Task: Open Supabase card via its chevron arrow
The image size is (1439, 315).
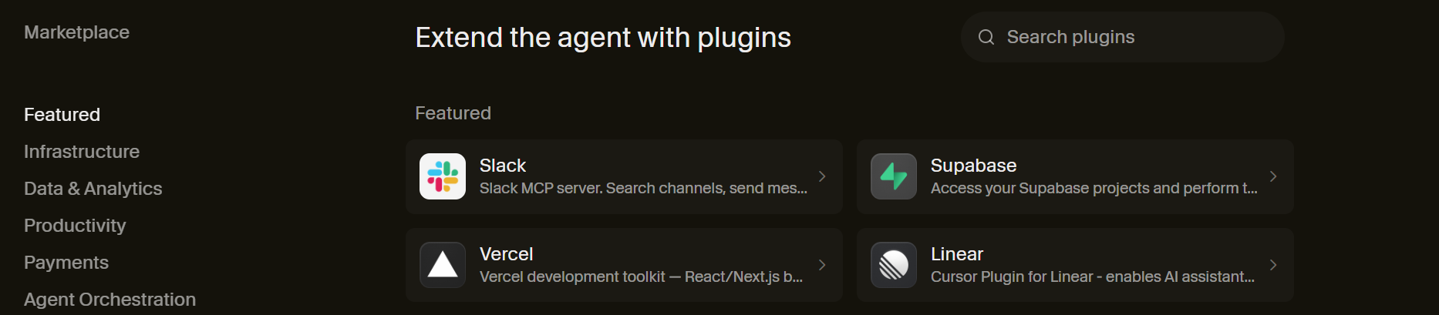Action: pyautogui.click(x=1273, y=176)
